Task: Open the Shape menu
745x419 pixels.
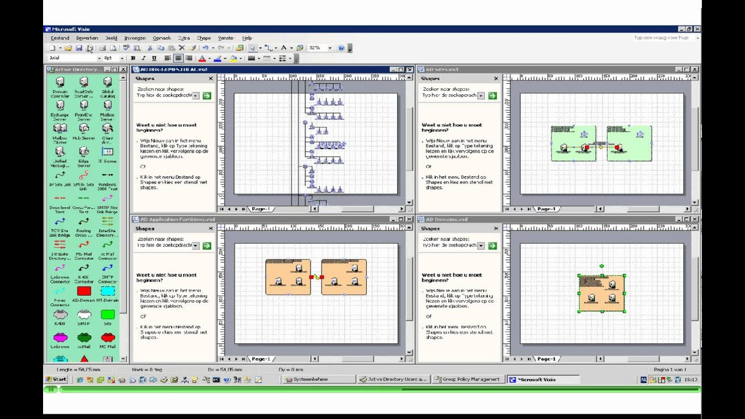Action: coord(204,38)
